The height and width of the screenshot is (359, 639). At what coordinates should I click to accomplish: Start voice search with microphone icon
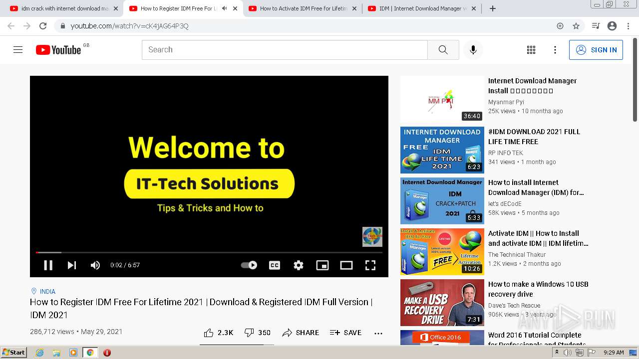pos(473,50)
